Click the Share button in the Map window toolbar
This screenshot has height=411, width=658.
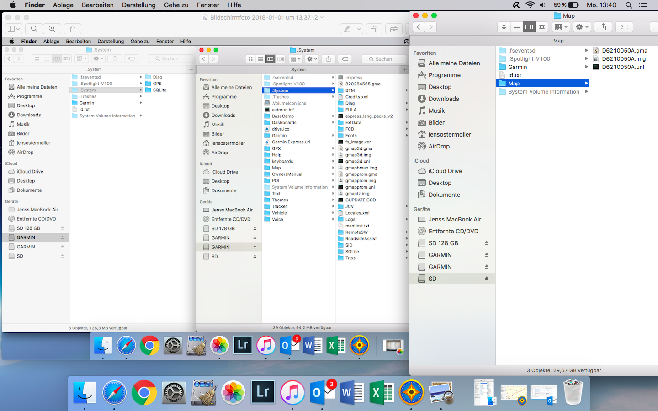603,27
